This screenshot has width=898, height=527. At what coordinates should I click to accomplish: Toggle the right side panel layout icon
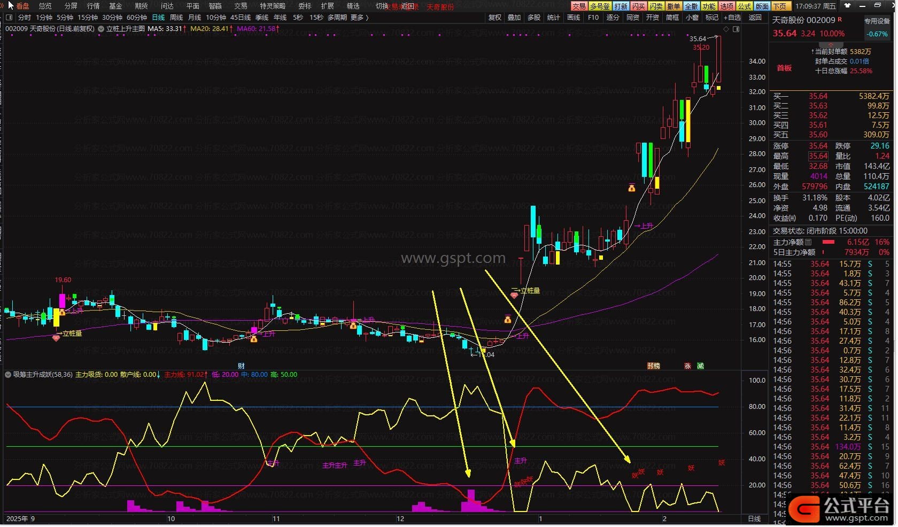pyautogui.click(x=736, y=29)
